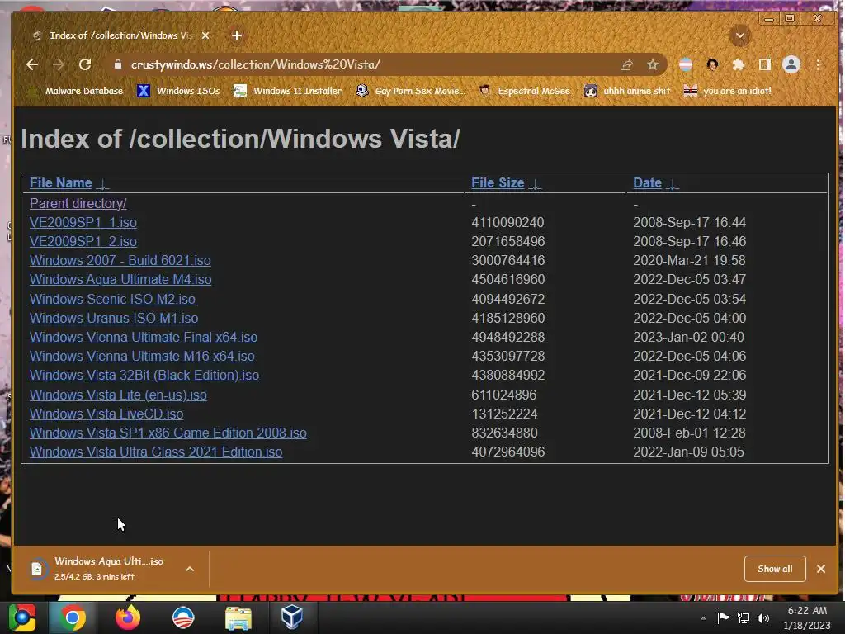This screenshot has height=634, width=845.
Task: Open Windows 2007 - Build 6021.iso link
Action: click(120, 260)
